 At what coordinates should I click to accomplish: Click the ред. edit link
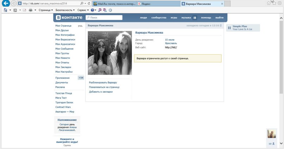[80, 26]
